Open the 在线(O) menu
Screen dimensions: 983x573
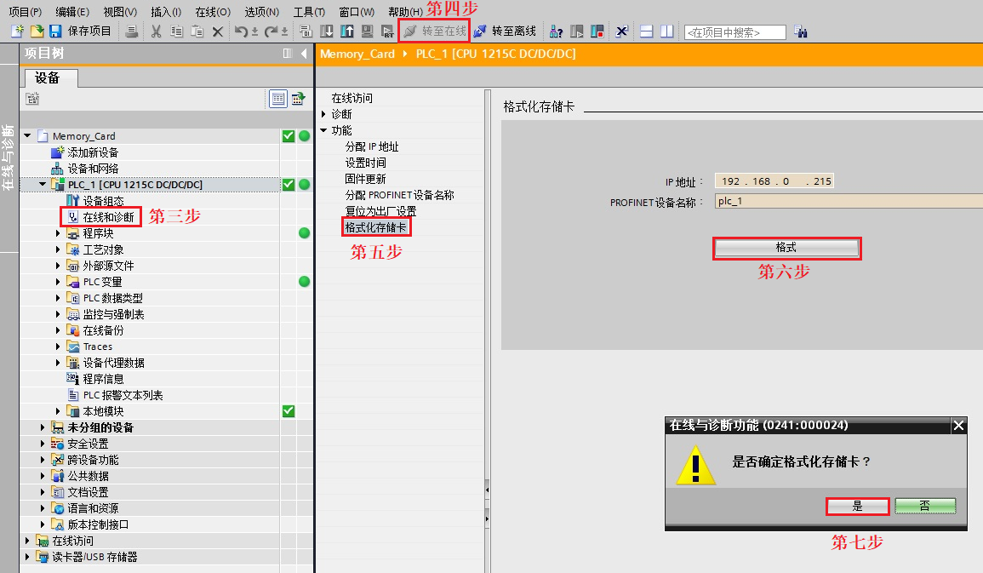click(213, 12)
